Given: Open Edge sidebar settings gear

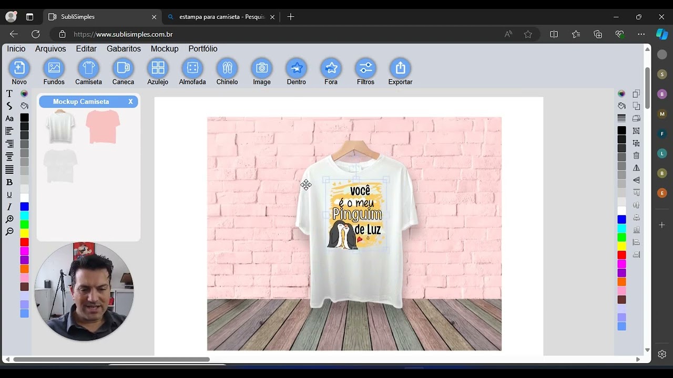Looking at the screenshot, I should (662, 354).
